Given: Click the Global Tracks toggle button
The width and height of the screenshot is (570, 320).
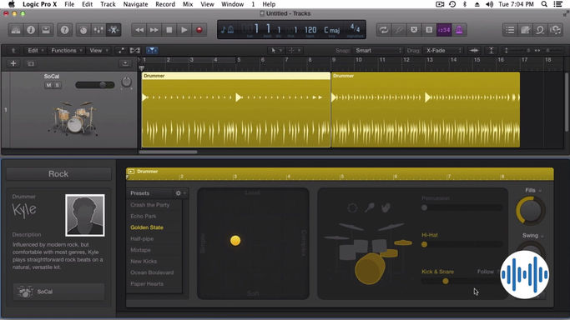Looking at the screenshot, I should [x=125, y=63].
